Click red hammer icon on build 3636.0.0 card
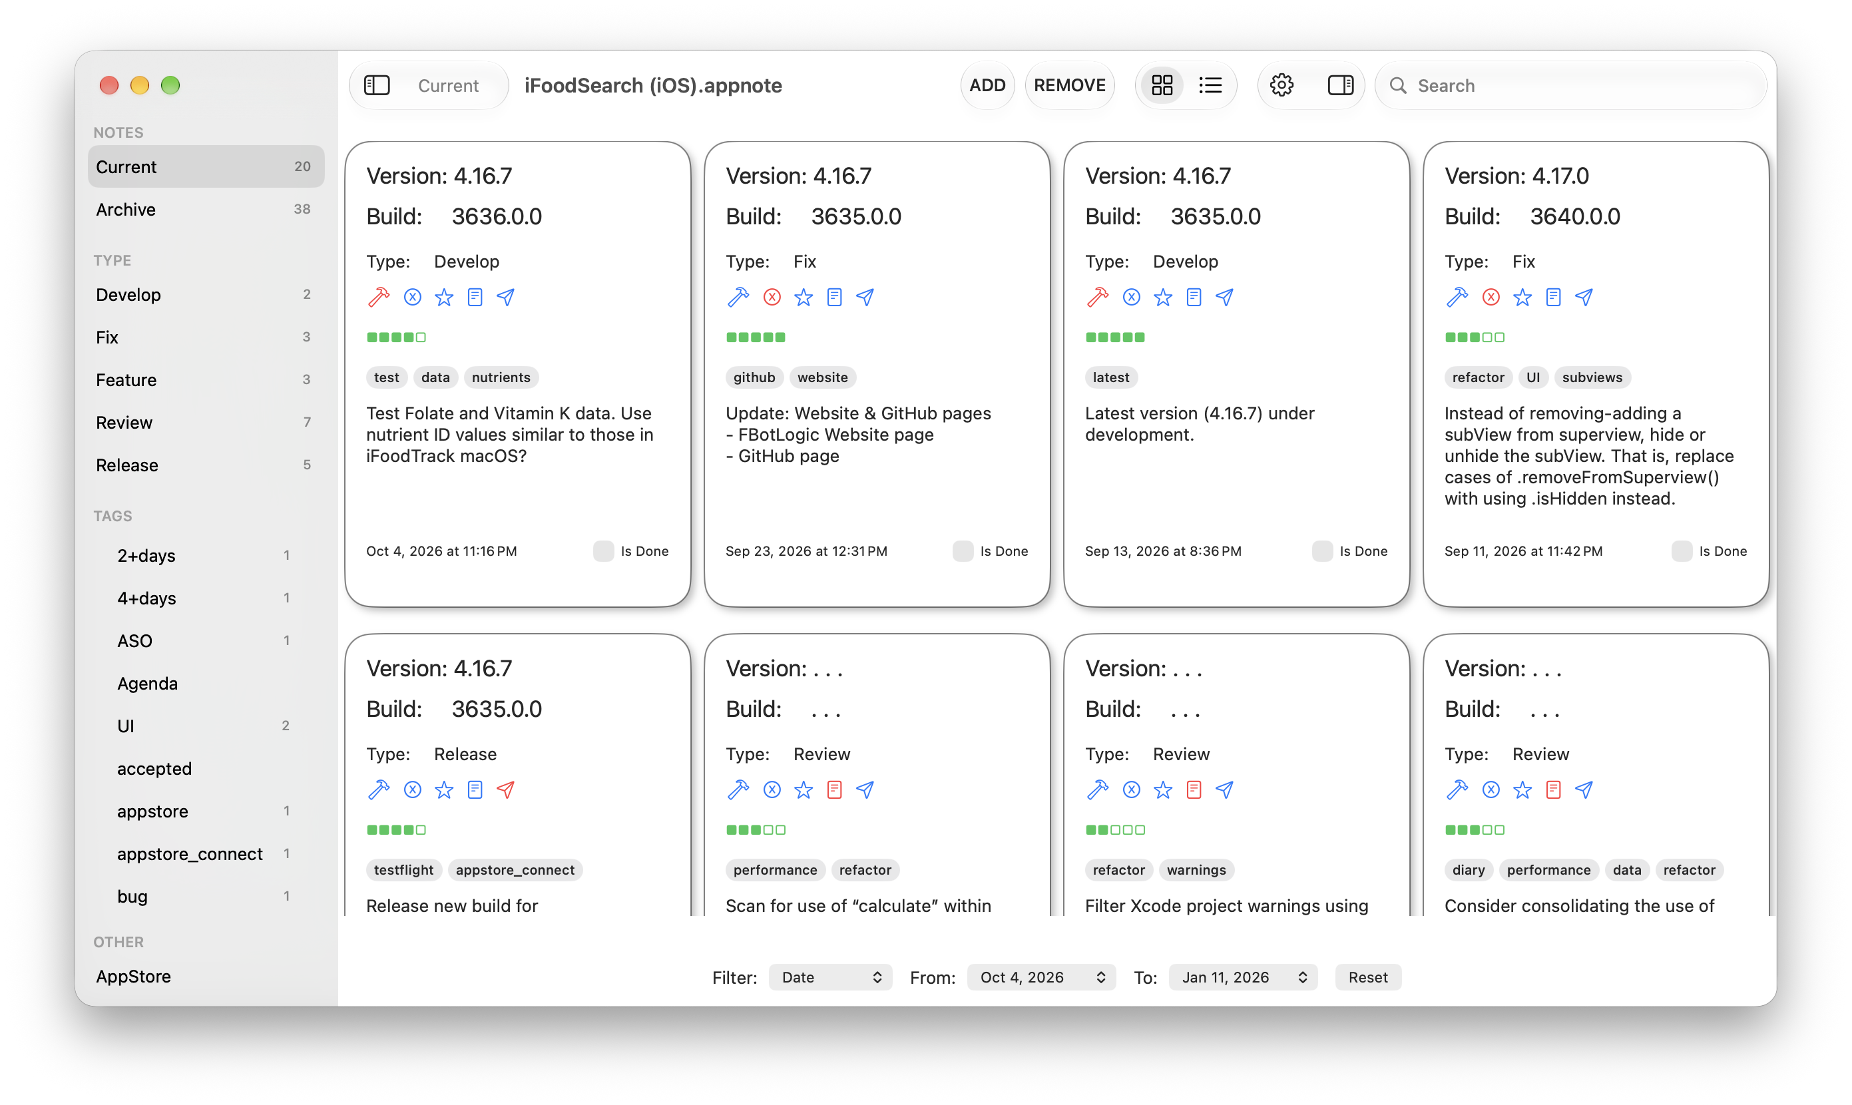The image size is (1852, 1105). pyautogui.click(x=378, y=298)
